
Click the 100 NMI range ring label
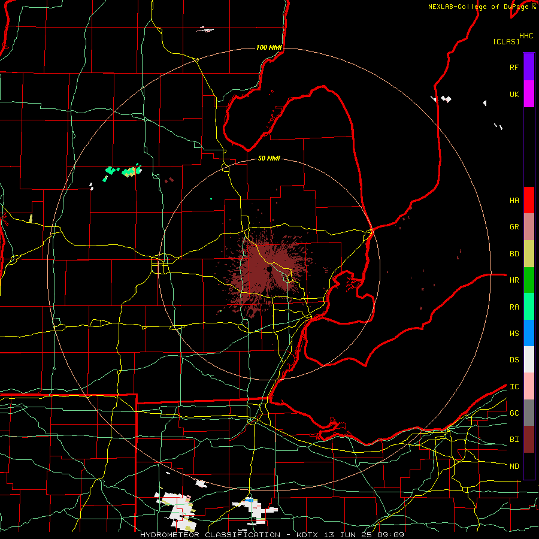pos(269,47)
